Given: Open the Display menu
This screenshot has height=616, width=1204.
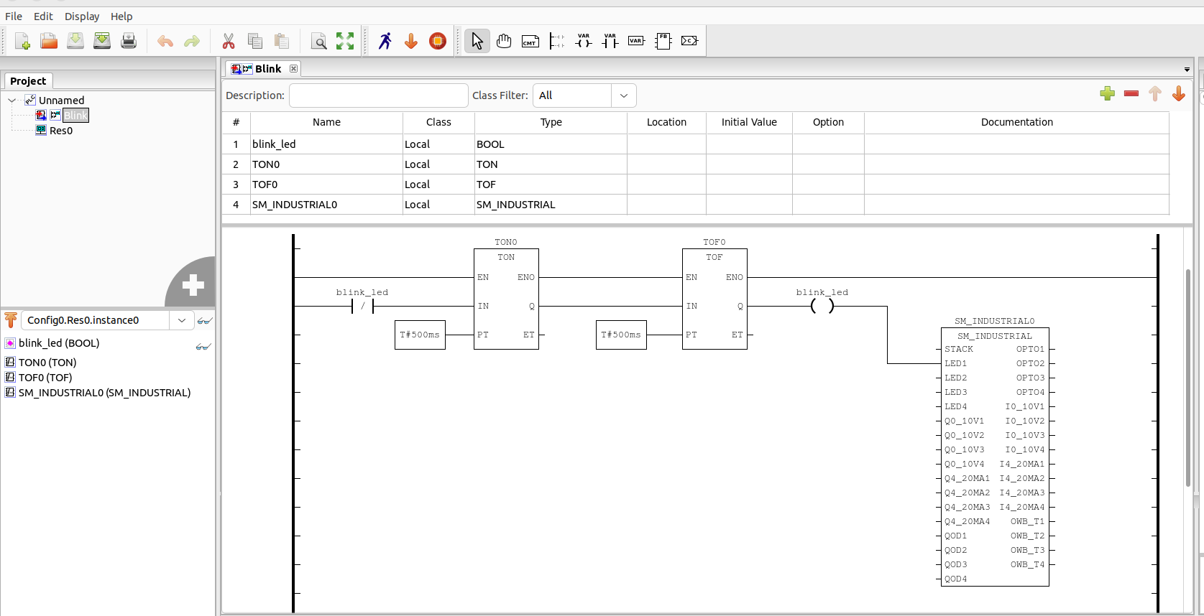Looking at the screenshot, I should pos(82,16).
